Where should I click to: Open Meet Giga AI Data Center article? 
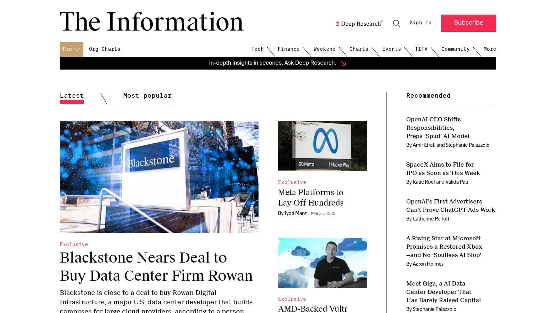point(443,292)
